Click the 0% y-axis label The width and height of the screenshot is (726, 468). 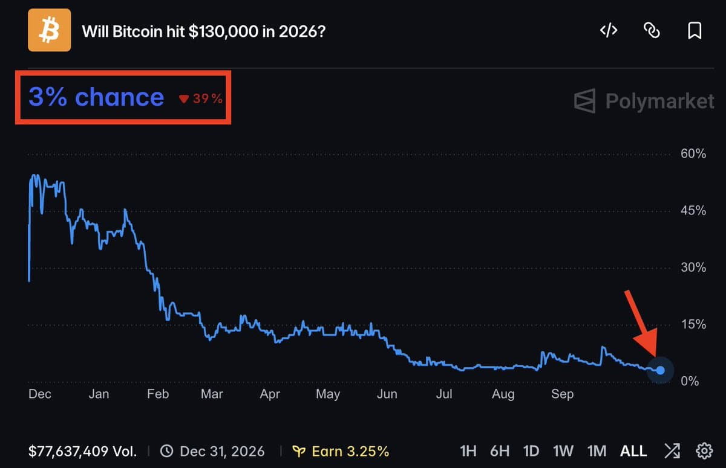coord(690,382)
